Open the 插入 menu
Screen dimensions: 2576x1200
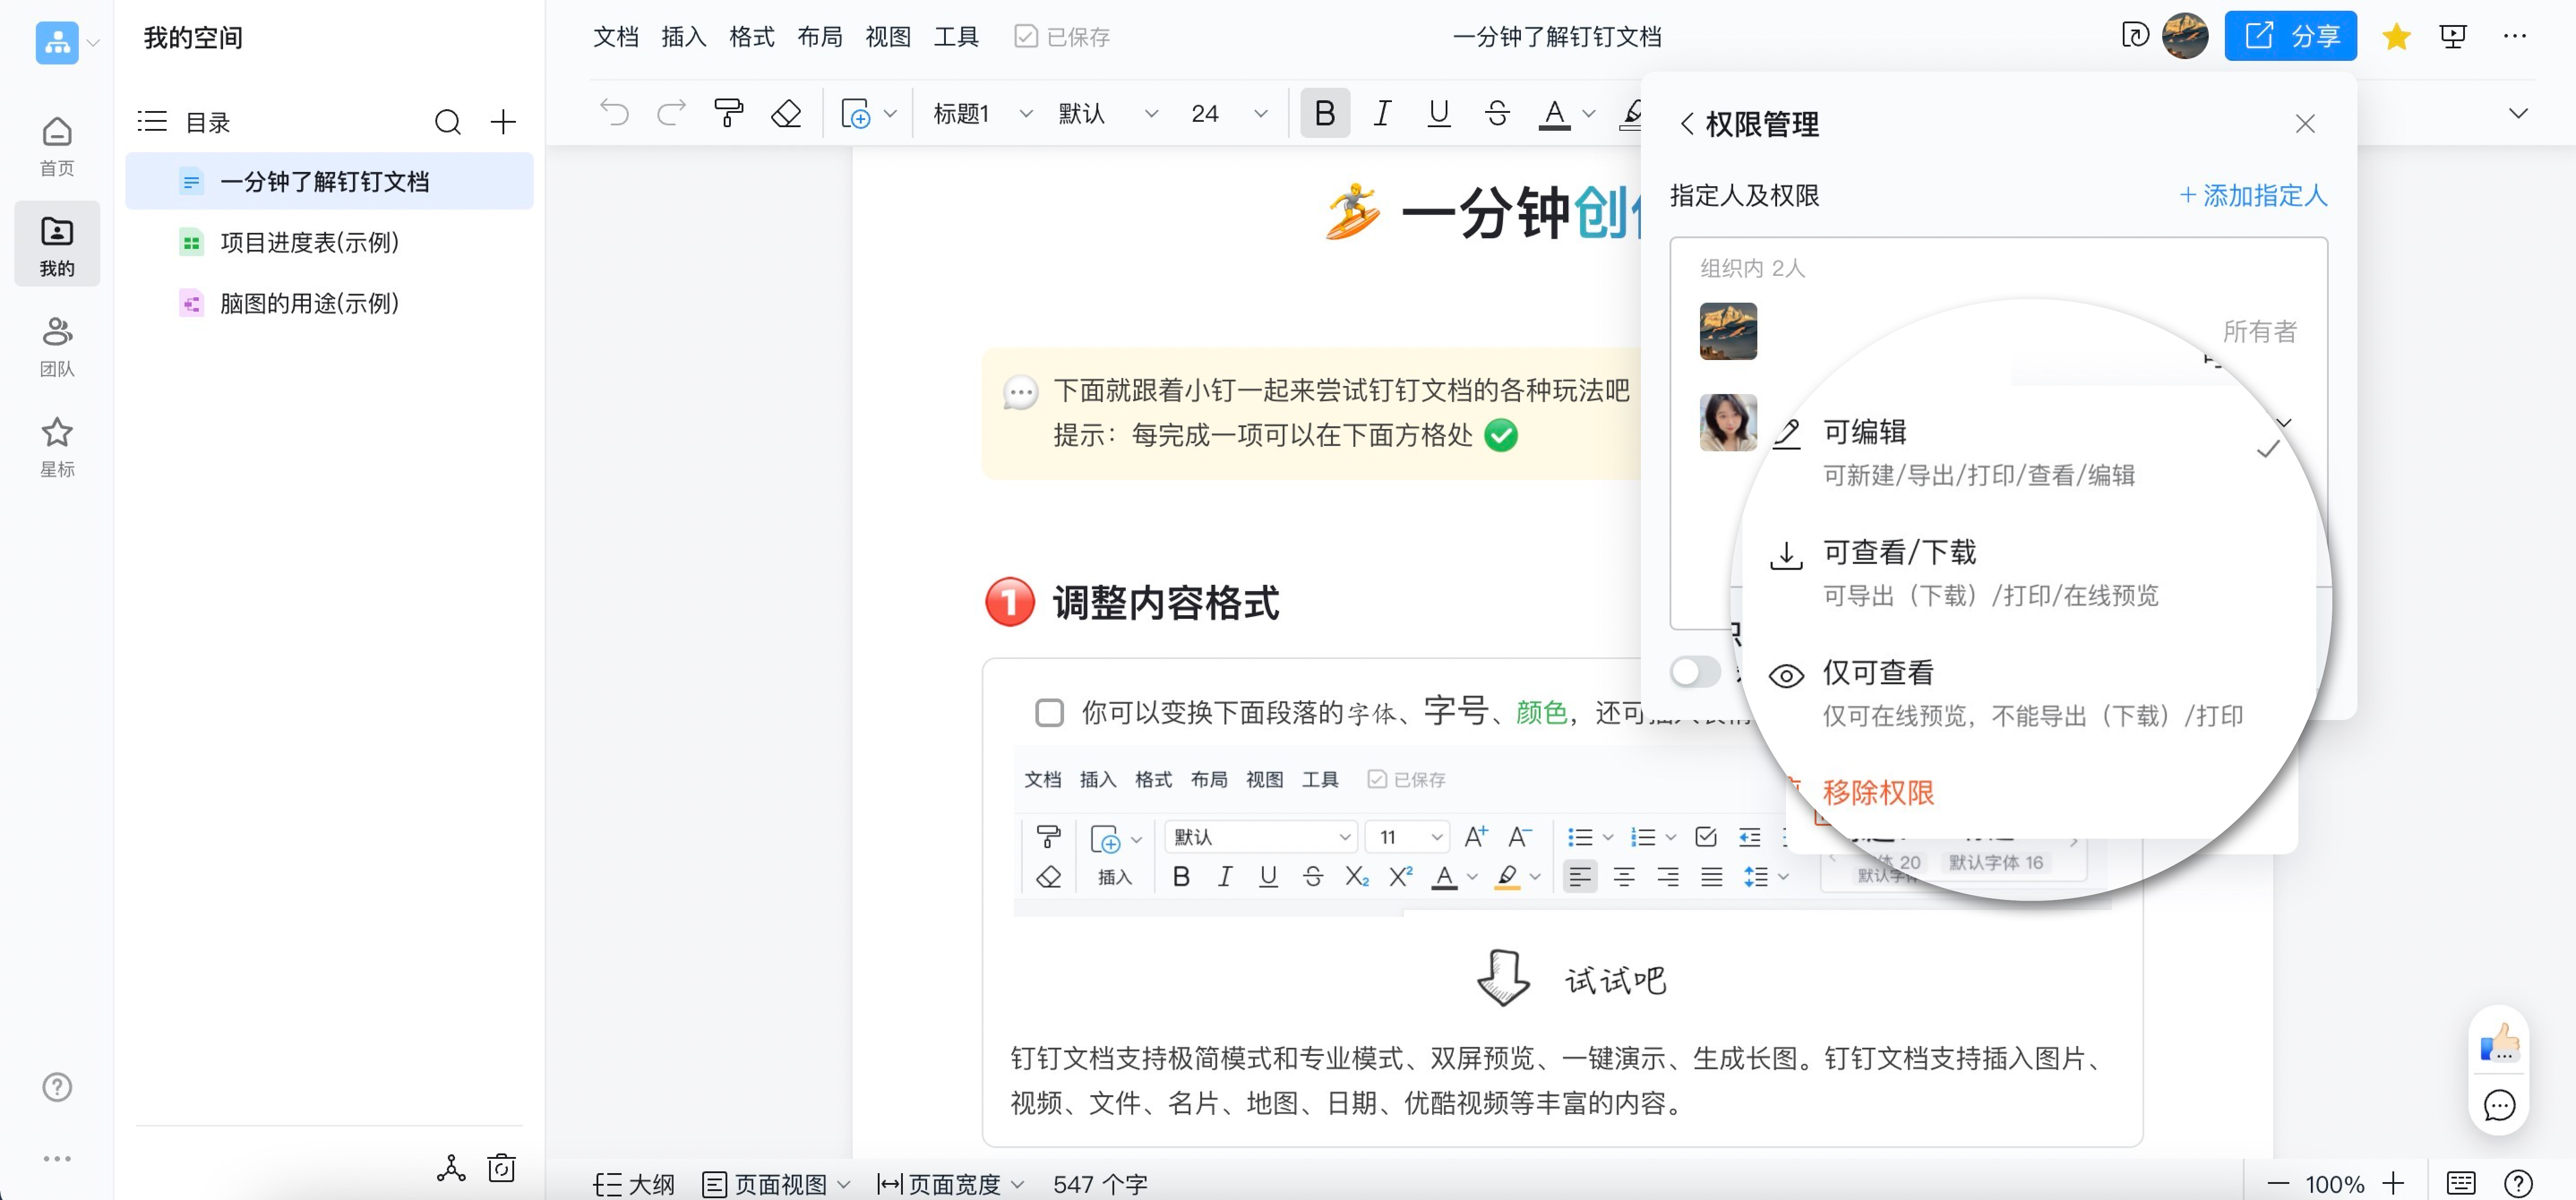coord(683,36)
